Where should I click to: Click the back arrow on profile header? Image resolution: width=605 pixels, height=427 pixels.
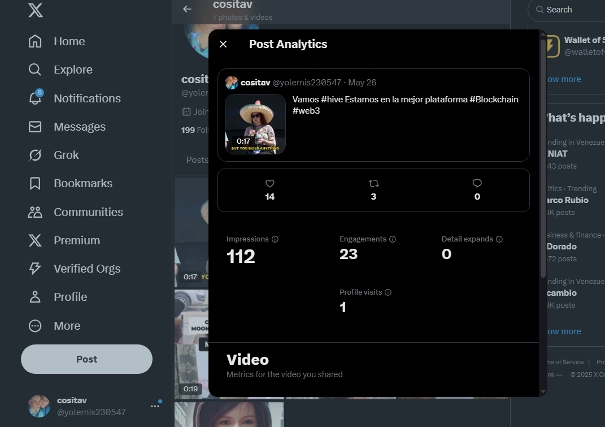point(187,9)
